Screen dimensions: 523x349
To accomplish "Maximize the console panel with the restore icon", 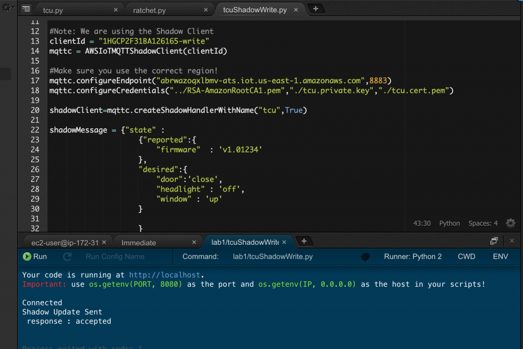I will point(494,241).
